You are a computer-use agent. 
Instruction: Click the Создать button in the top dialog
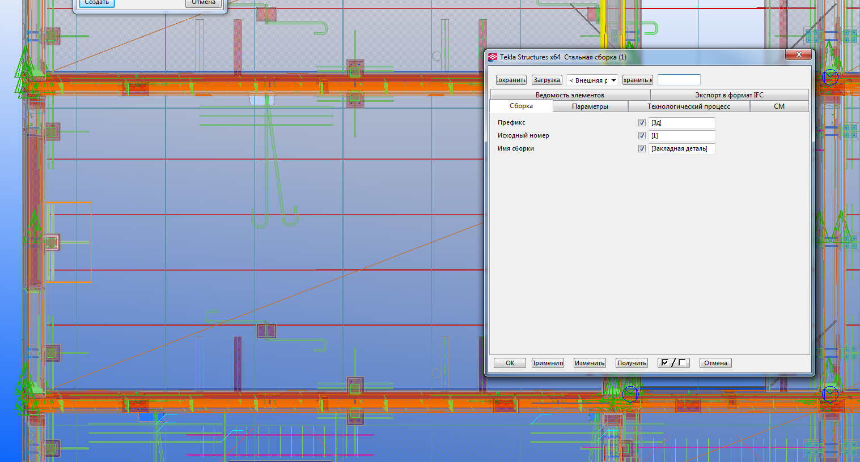tap(96, 3)
